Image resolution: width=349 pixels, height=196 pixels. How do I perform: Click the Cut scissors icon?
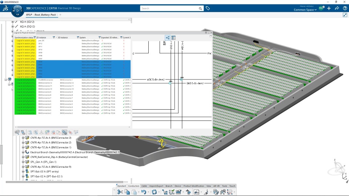tap(120, 192)
